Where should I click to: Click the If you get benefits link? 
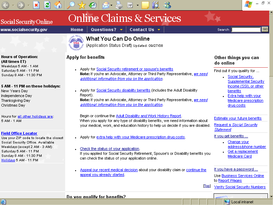coord(231,136)
